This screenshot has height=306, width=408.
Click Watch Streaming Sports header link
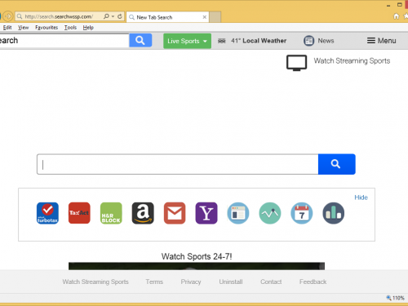coord(352,61)
